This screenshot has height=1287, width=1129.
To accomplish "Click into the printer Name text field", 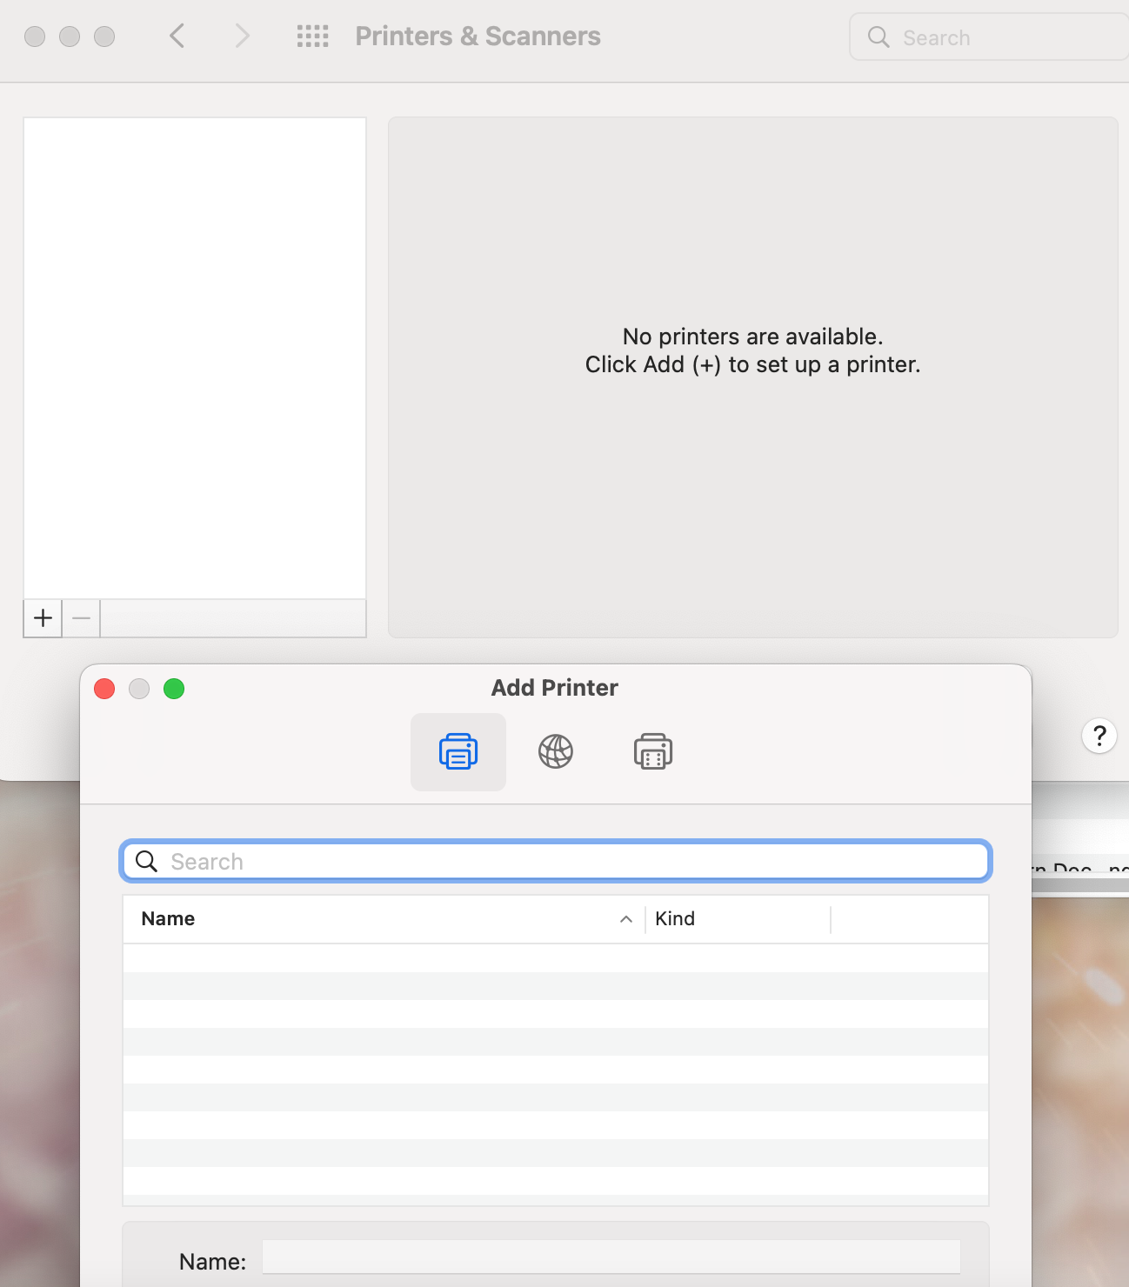I will click(x=611, y=1257).
